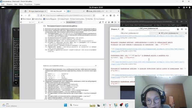Create new document in text editor
The height and width of the screenshot is (108, 192).
coord(122,29)
